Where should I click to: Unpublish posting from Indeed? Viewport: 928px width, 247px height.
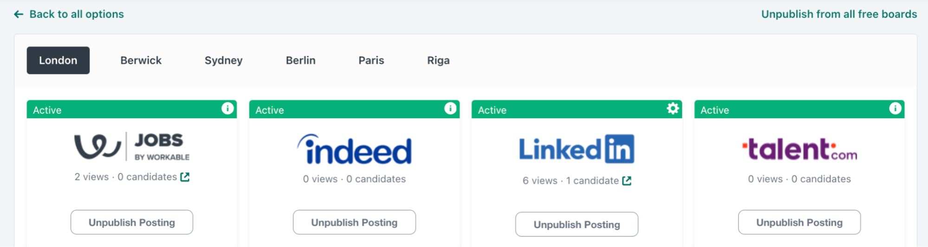coord(354,222)
